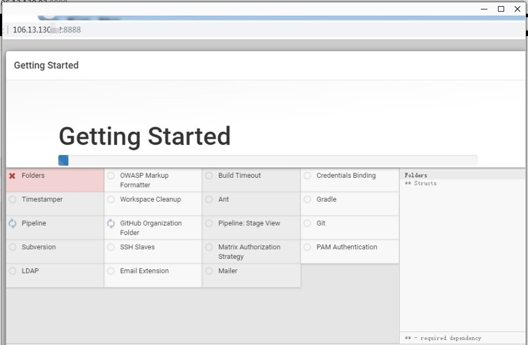Click the Workspace Cleanup plugin label
This screenshot has width=528, height=345.
(150, 199)
